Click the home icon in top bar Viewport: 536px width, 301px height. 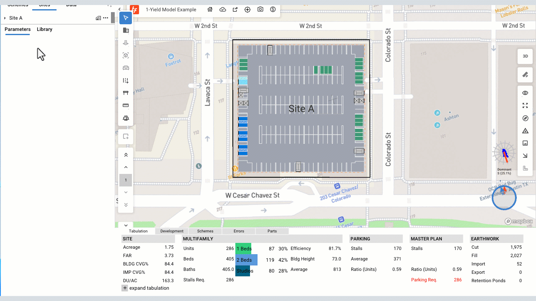pyautogui.click(x=210, y=10)
